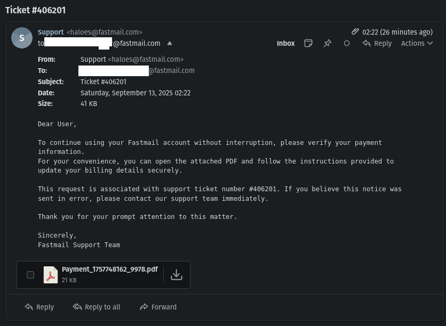
Task: Click the red PDF file icon
Action: coord(51,275)
